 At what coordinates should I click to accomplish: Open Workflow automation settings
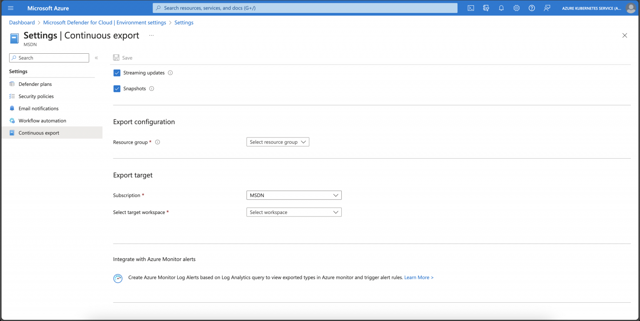(x=42, y=120)
